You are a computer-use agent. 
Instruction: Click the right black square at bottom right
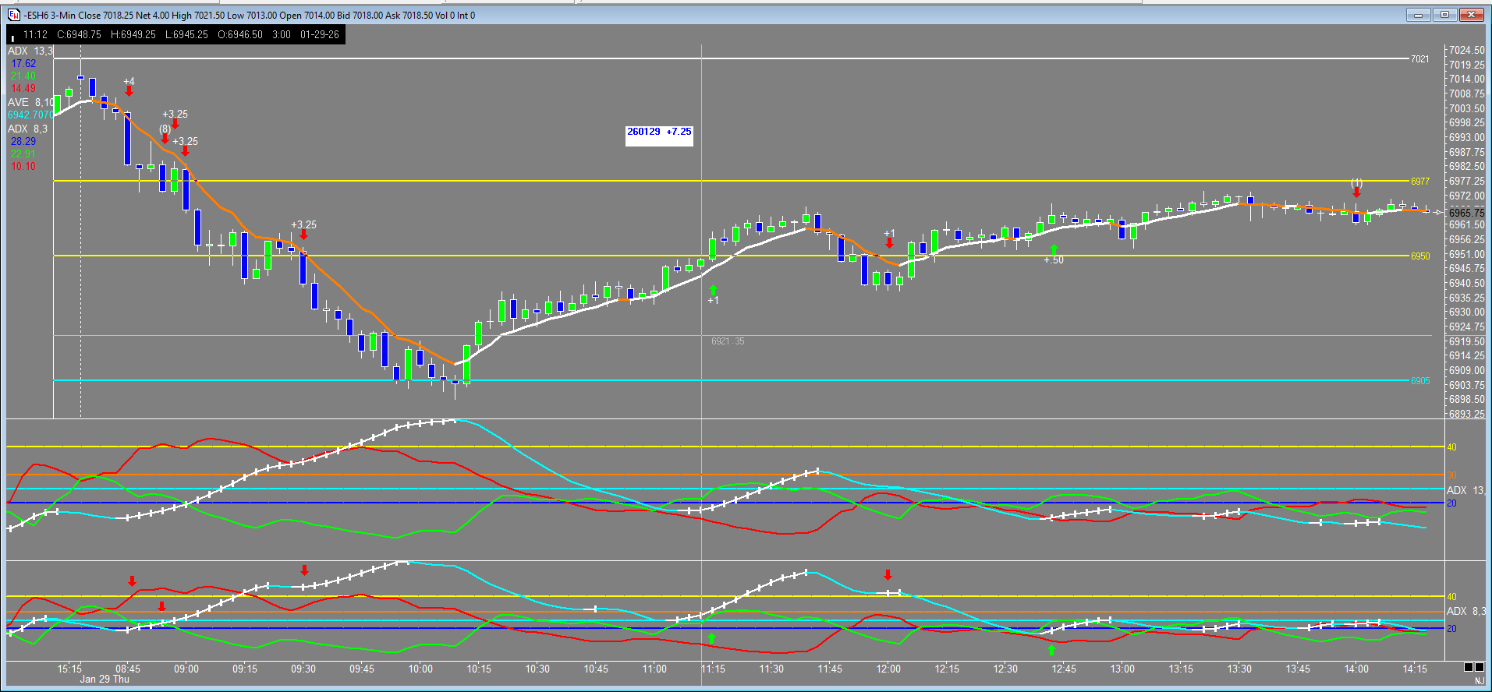click(x=1479, y=667)
